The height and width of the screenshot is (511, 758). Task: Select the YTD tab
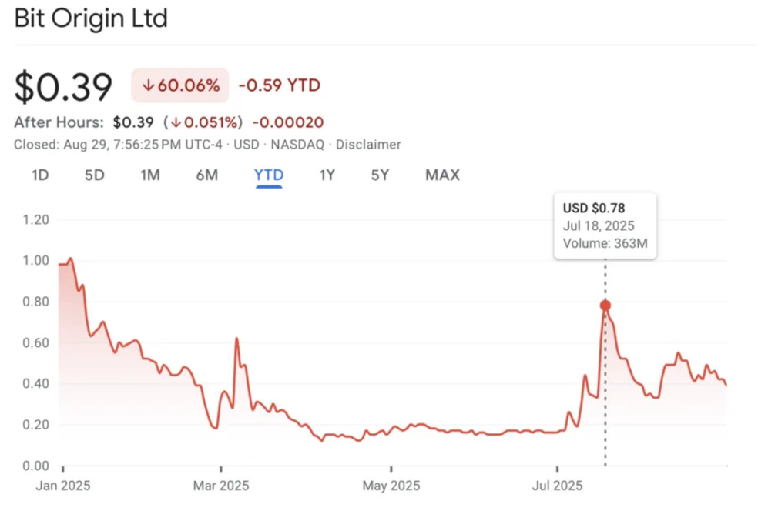tap(269, 175)
